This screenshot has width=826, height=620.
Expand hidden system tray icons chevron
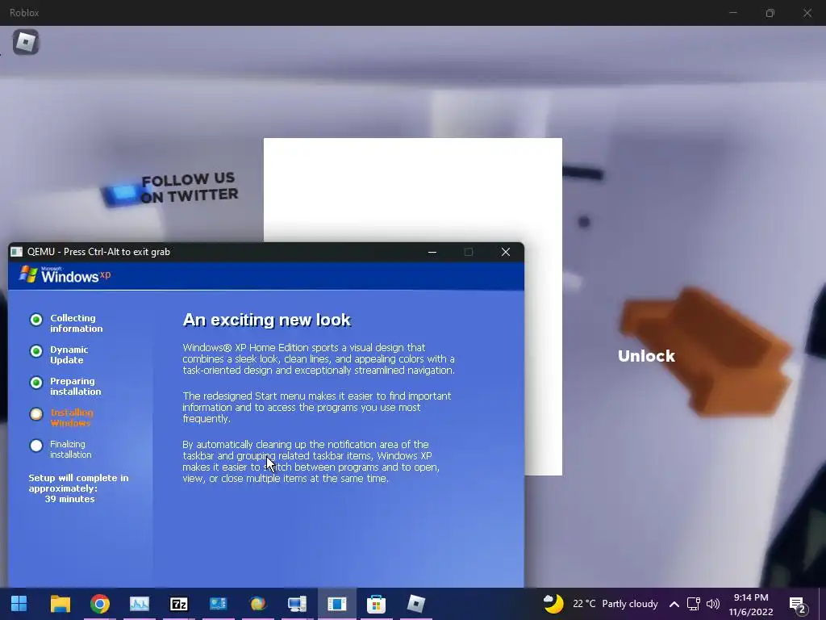(x=674, y=604)
